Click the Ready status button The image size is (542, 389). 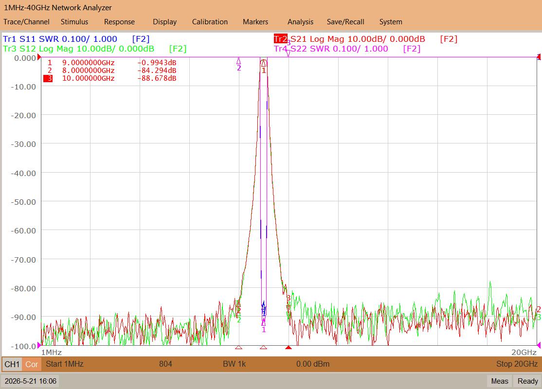(x=527, y=381)
